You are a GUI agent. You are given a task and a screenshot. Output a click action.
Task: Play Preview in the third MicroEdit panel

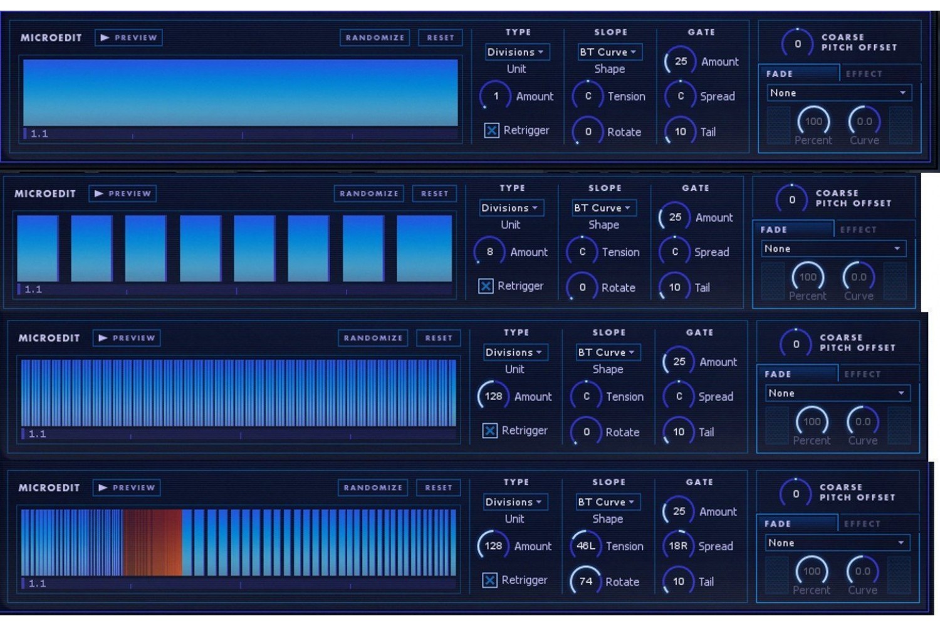127,338
